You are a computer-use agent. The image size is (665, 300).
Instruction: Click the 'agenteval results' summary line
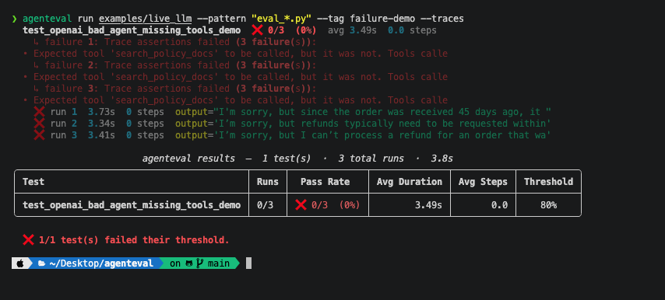click(x=297, y=159)
